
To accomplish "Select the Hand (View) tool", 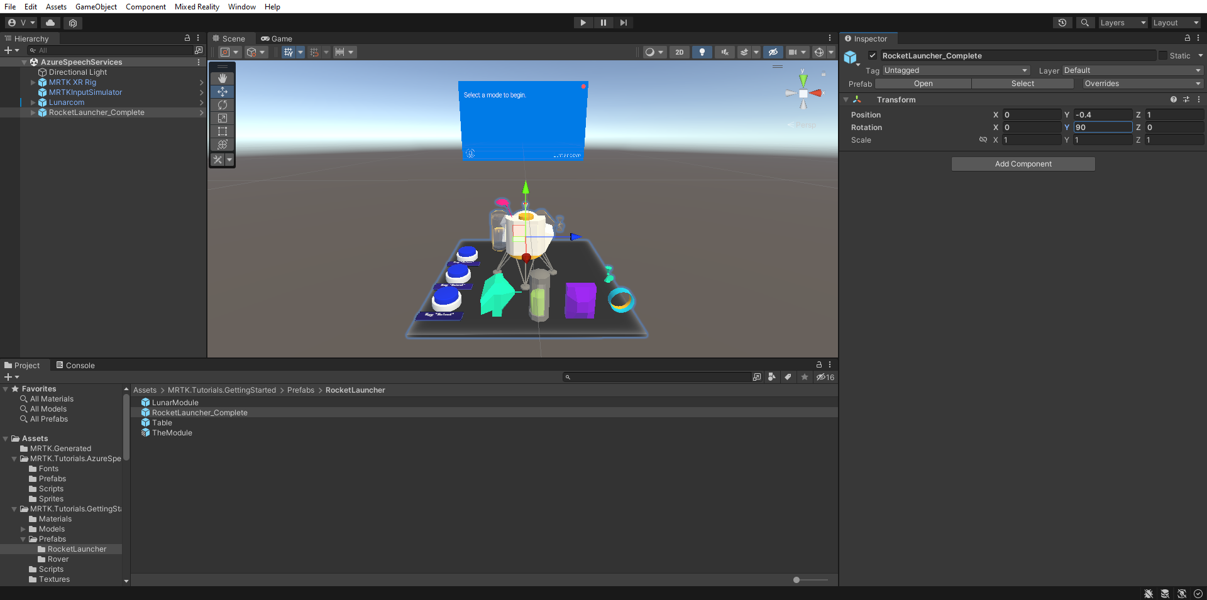I will pos(223,79).
